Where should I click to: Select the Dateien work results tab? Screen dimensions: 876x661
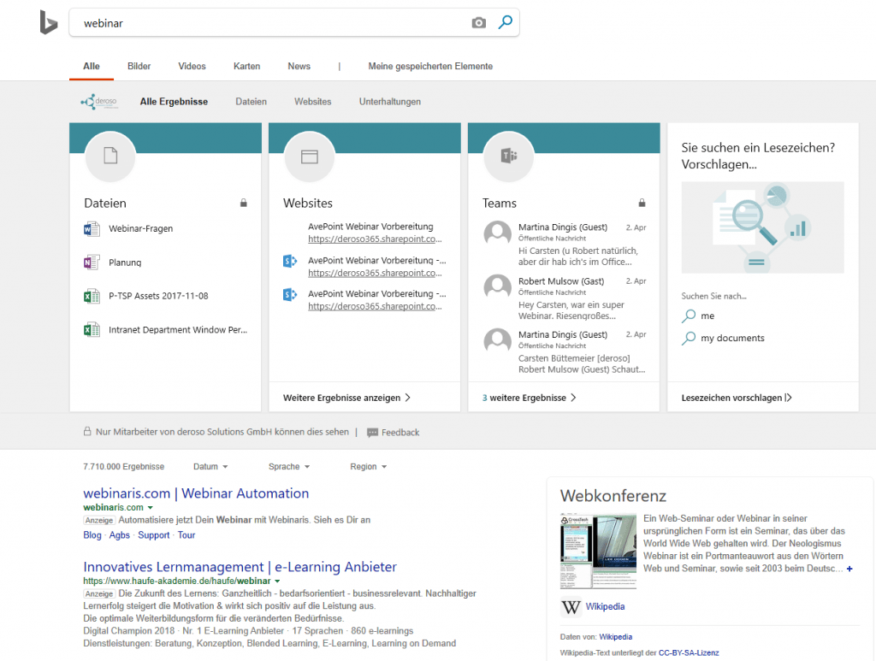pyautogui.click(x=251, y=102)
